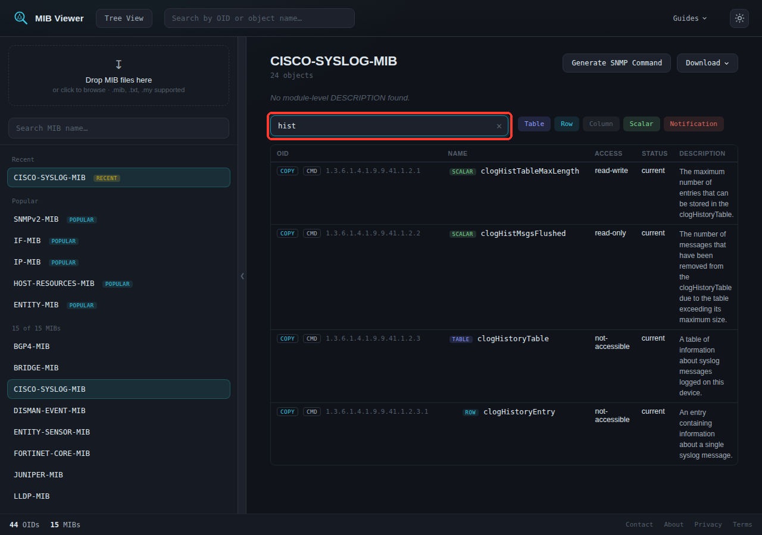Open the Download dropdown

[707, 63]
